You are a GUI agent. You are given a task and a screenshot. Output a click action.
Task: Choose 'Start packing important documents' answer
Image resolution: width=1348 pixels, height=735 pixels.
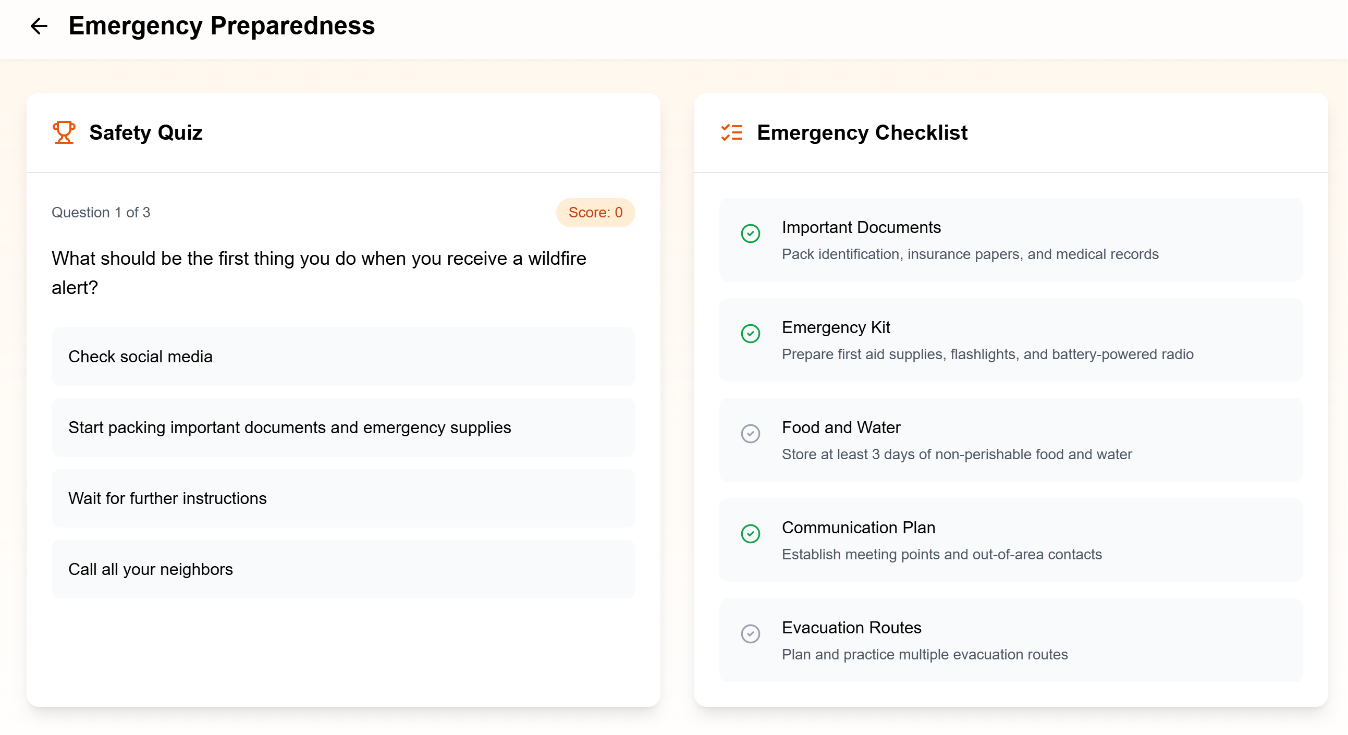coord(343,427)
